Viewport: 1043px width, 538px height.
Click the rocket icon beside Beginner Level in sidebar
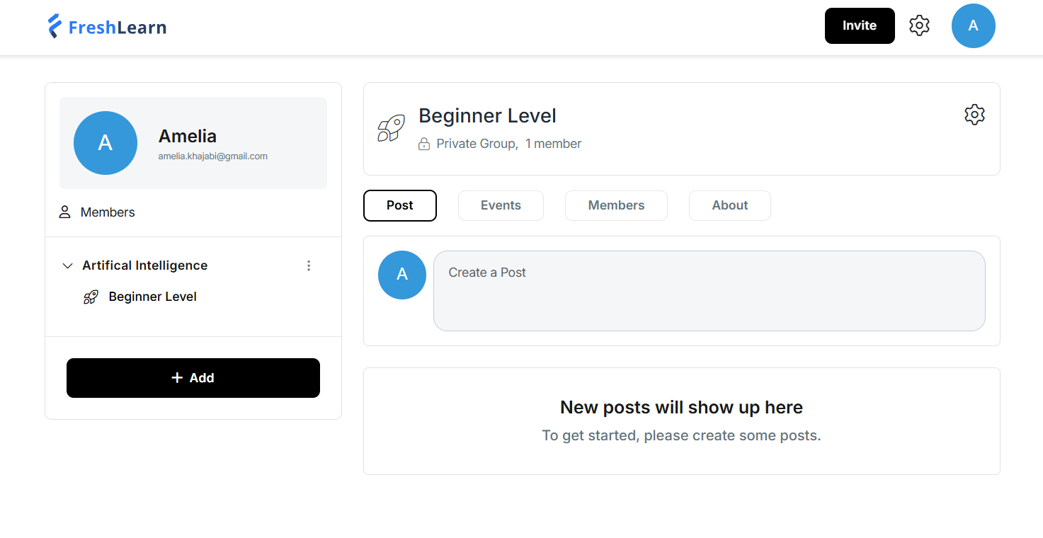(91, 297)
